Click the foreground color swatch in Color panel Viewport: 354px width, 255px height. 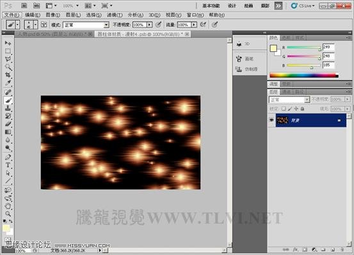tap(273, 48)
